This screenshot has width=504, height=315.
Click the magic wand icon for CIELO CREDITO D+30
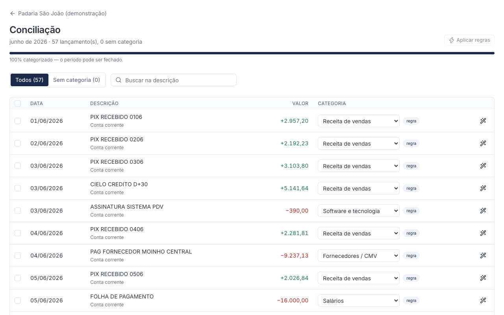pyautogui.click(x=483, y=188)
